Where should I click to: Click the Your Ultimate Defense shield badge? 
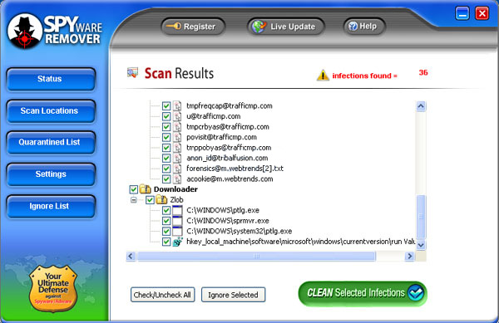(x=53, y=288)
